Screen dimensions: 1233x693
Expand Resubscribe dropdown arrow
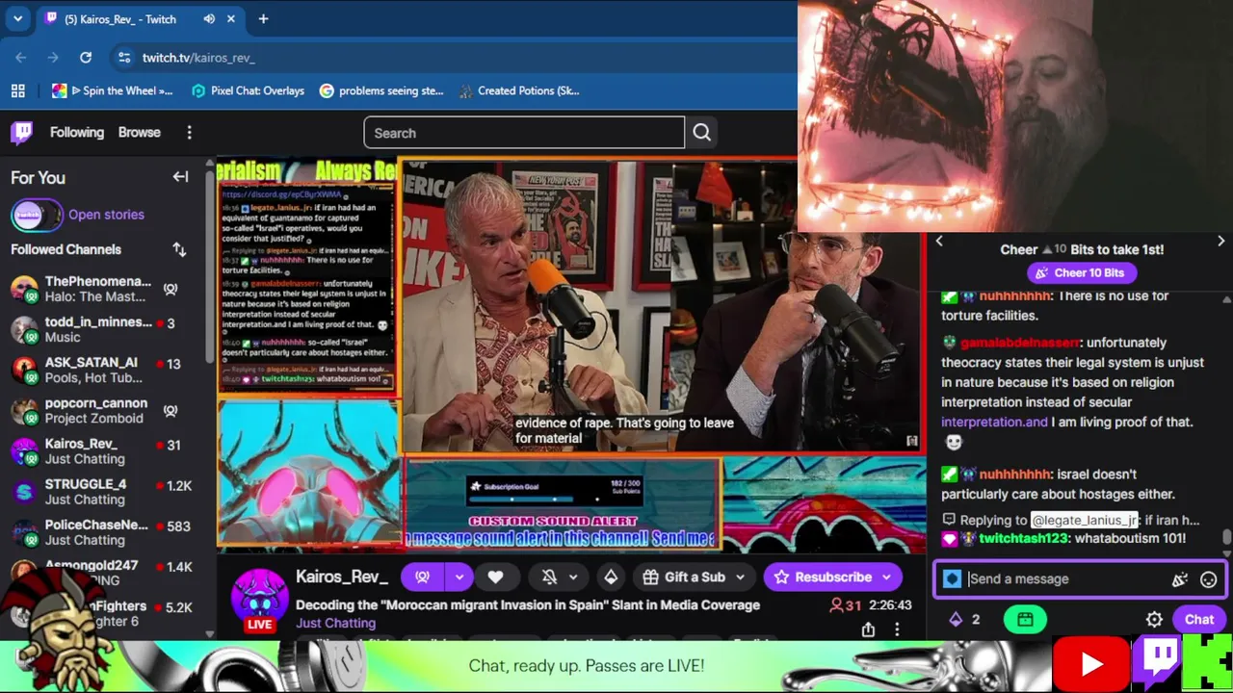point(886,577)
